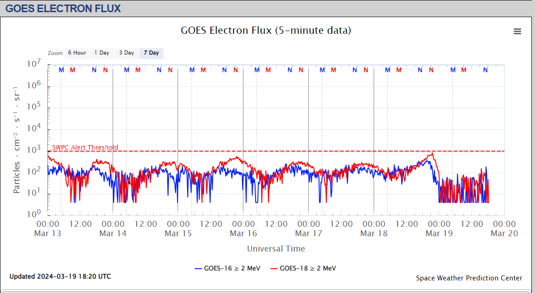
Task: Click the 10^1 y-axis tick label
Action: pos(34,192)
